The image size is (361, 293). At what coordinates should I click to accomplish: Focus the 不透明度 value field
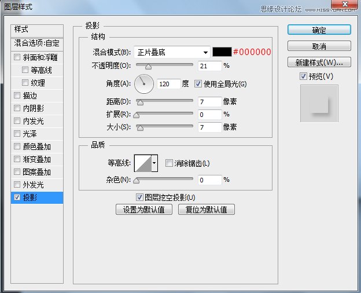pos(210,66)
